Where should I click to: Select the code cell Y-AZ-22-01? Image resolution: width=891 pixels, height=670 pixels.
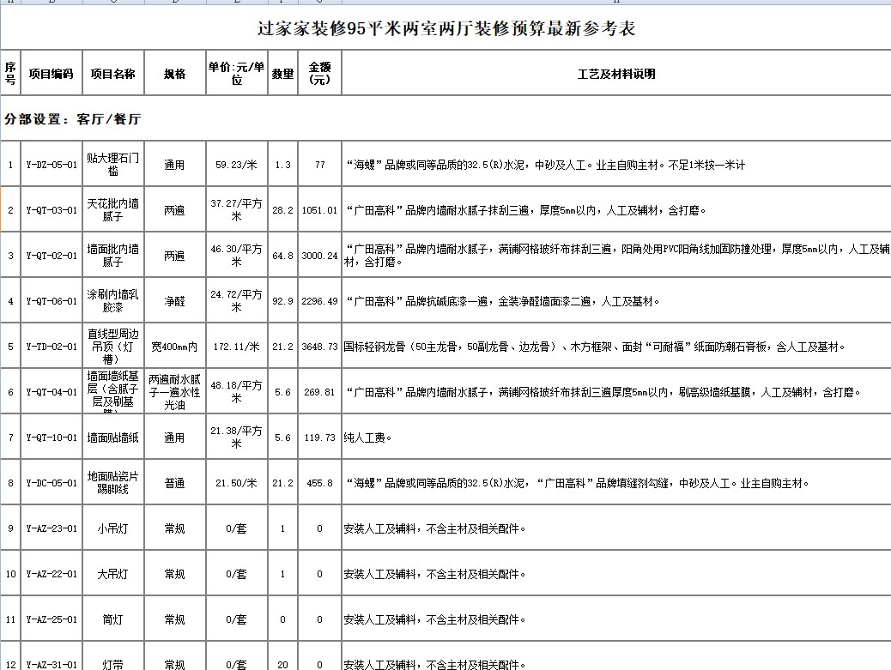coord(52,573)
